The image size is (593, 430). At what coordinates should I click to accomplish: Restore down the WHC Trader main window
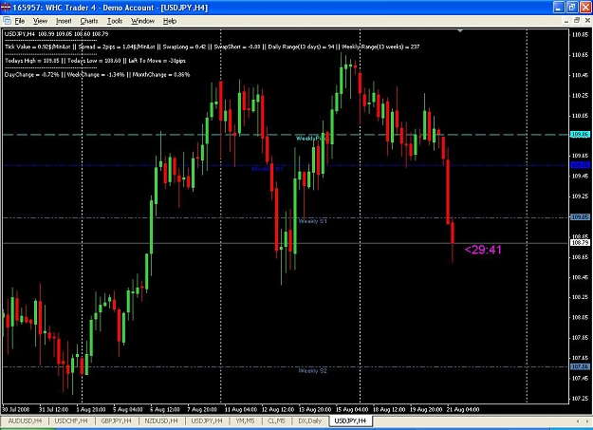click(572, 8)
